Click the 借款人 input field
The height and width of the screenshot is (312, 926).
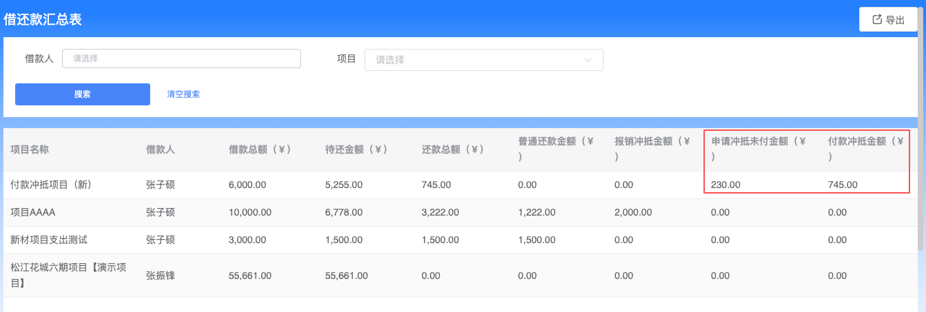[x=181, y=59]
